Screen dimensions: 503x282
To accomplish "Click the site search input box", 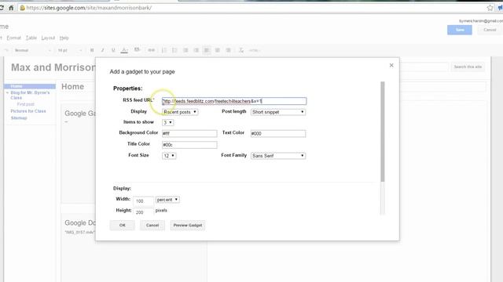I will point(424,67).
